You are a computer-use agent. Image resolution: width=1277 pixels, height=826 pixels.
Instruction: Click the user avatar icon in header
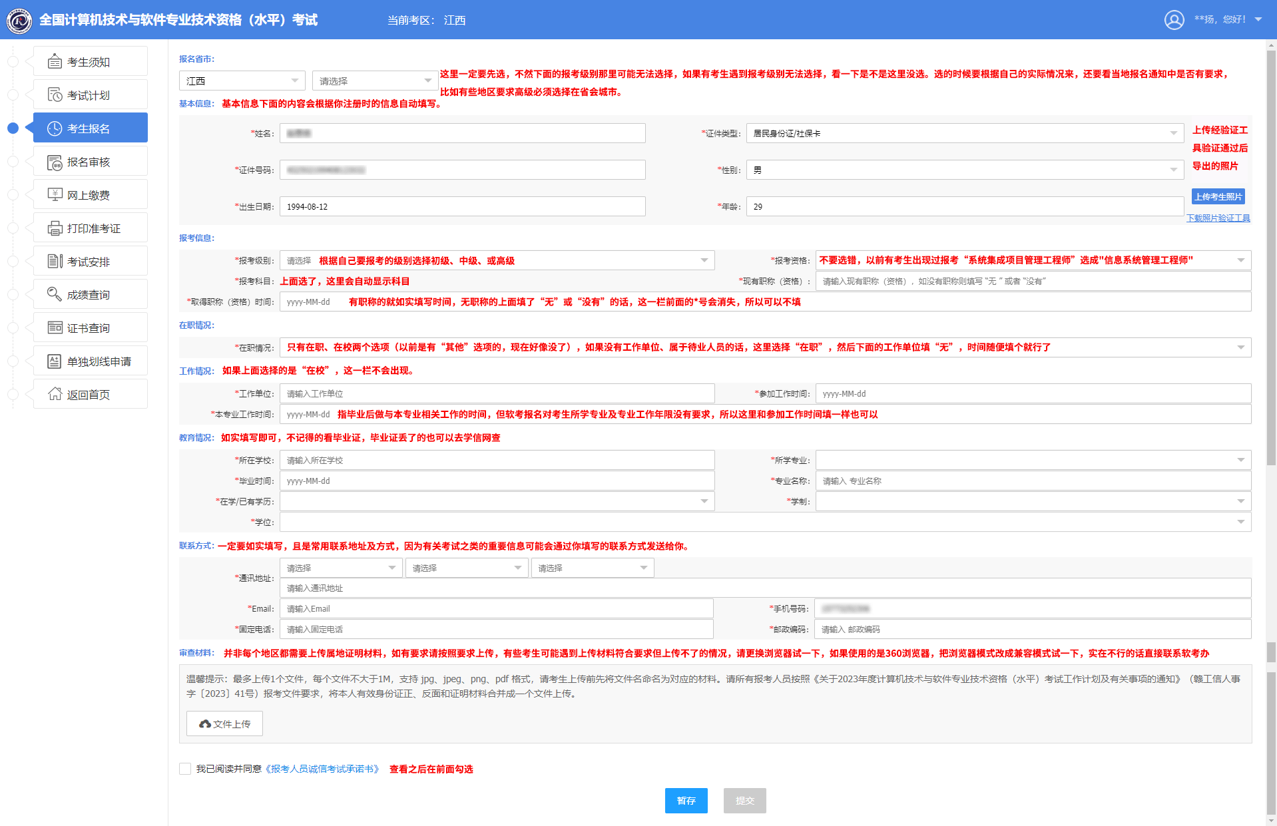(x=1174, y=20)
